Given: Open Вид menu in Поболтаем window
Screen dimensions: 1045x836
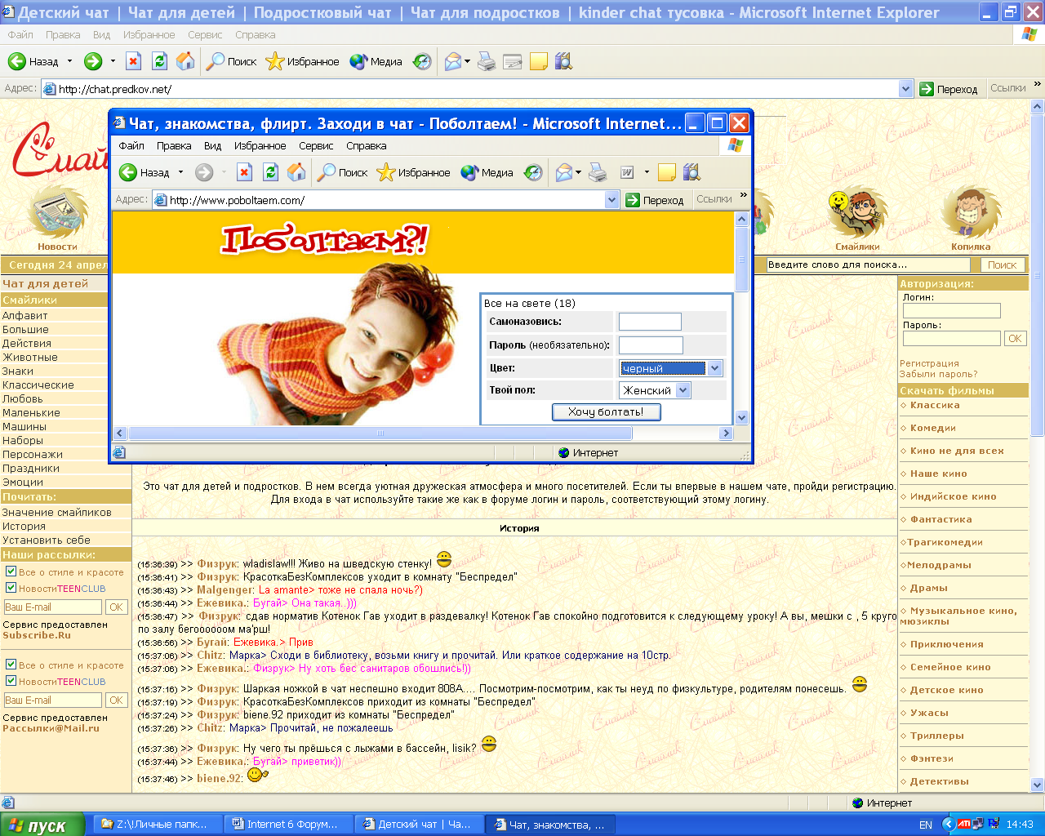Looking at the screenshot, I should click(213, 145).
